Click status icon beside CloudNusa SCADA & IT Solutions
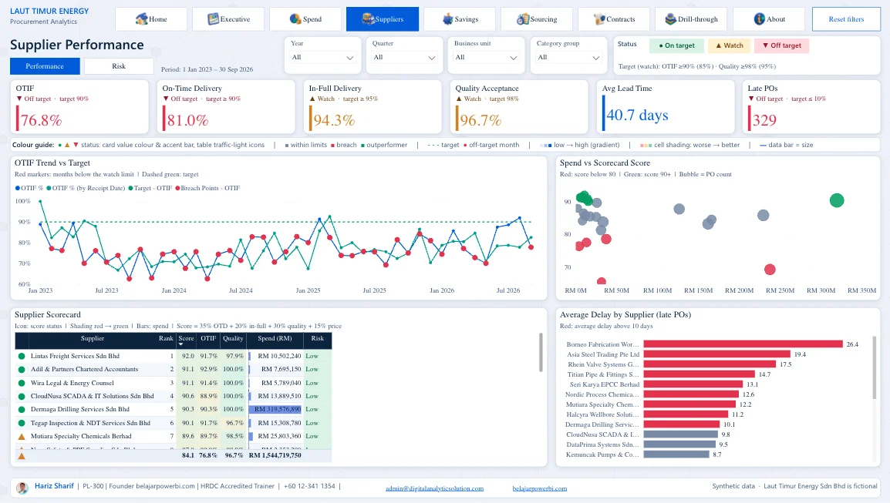 point(22,397)
